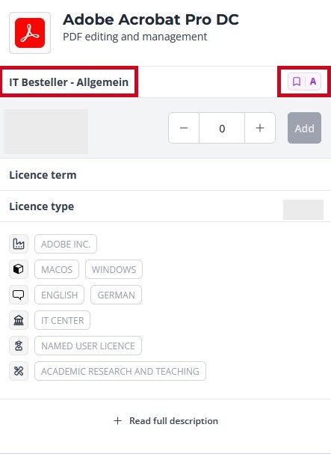Image resolution: width=331 pixels, height=454 pixels.
Task: Click the quantity input field
Action: tap(222, 128)
